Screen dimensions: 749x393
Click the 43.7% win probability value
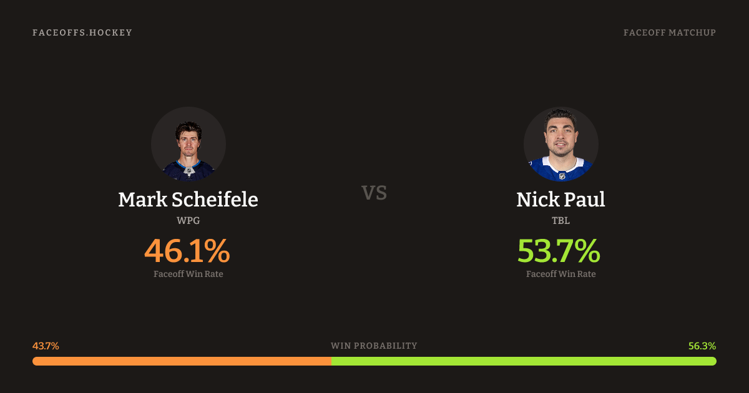[46, 346]
